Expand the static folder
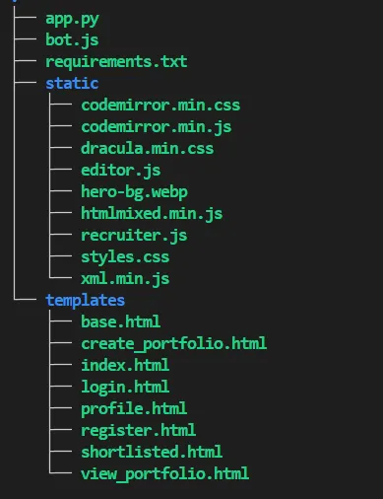383x499 pixels. [x=72, y=83]
